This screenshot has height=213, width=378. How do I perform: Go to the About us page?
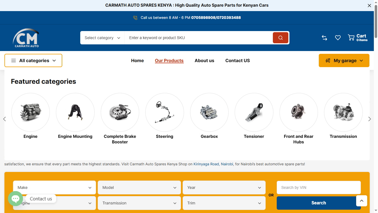click(x=204, y=60)
